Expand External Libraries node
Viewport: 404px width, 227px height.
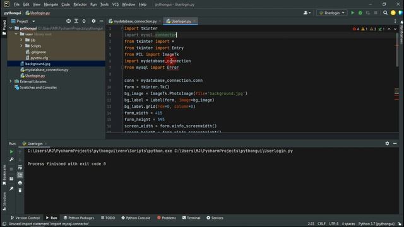click(x=11, y=81)
